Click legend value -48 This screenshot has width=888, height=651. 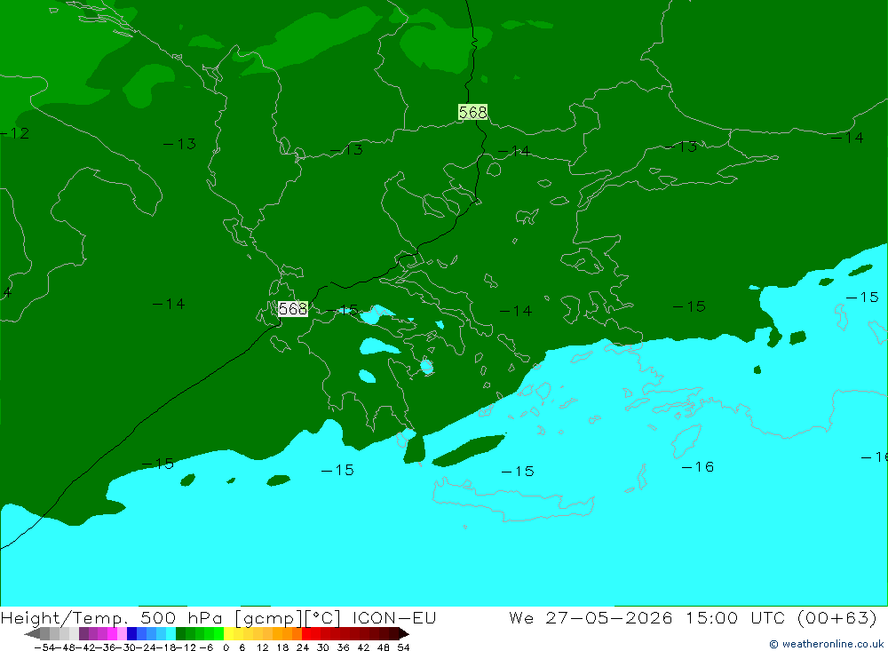click(66, 647)
